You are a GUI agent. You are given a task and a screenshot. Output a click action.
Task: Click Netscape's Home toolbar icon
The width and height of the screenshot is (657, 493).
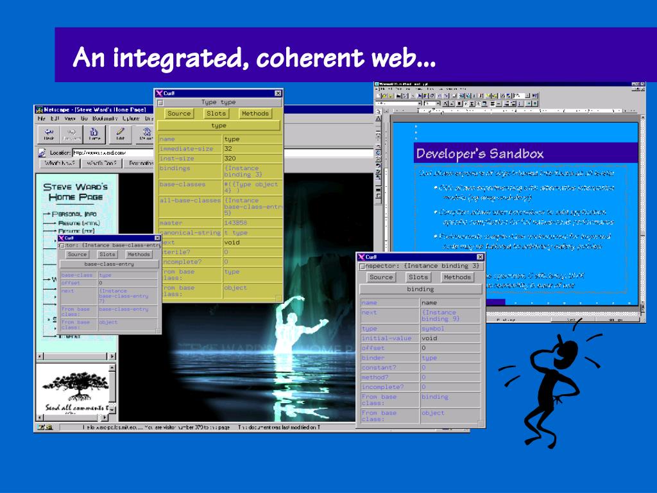point(94,134)
